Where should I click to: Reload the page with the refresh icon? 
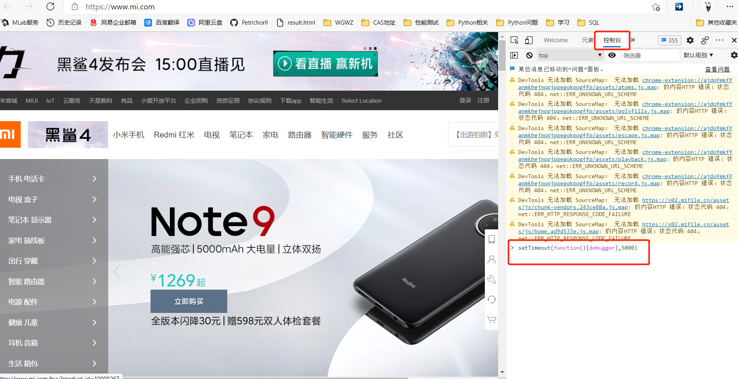coord(50,7)
